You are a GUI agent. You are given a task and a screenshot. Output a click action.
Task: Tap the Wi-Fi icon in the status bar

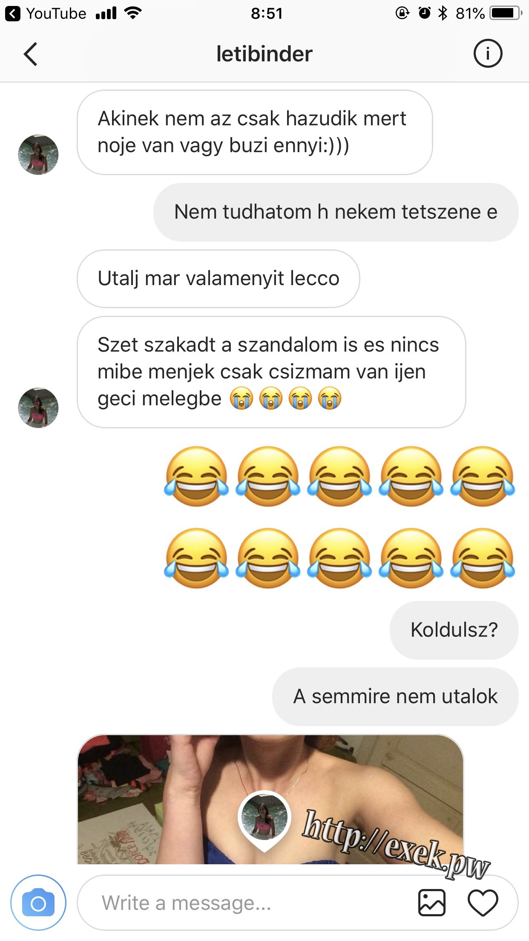133,13
